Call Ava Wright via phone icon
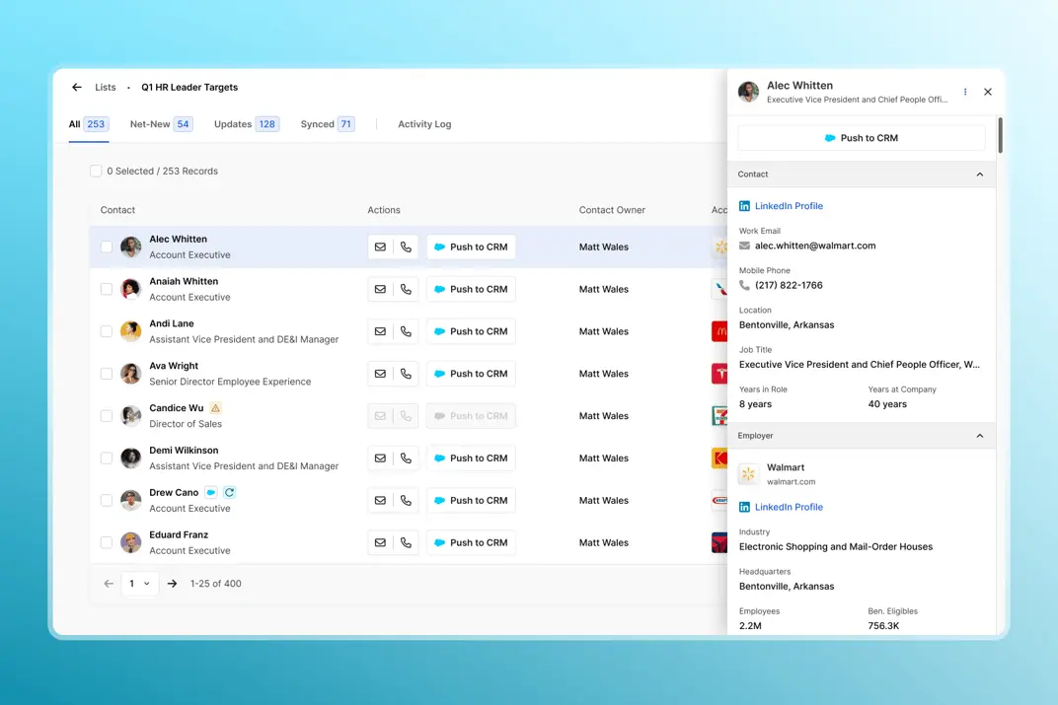1058x705 pixels. pos(406,374)
